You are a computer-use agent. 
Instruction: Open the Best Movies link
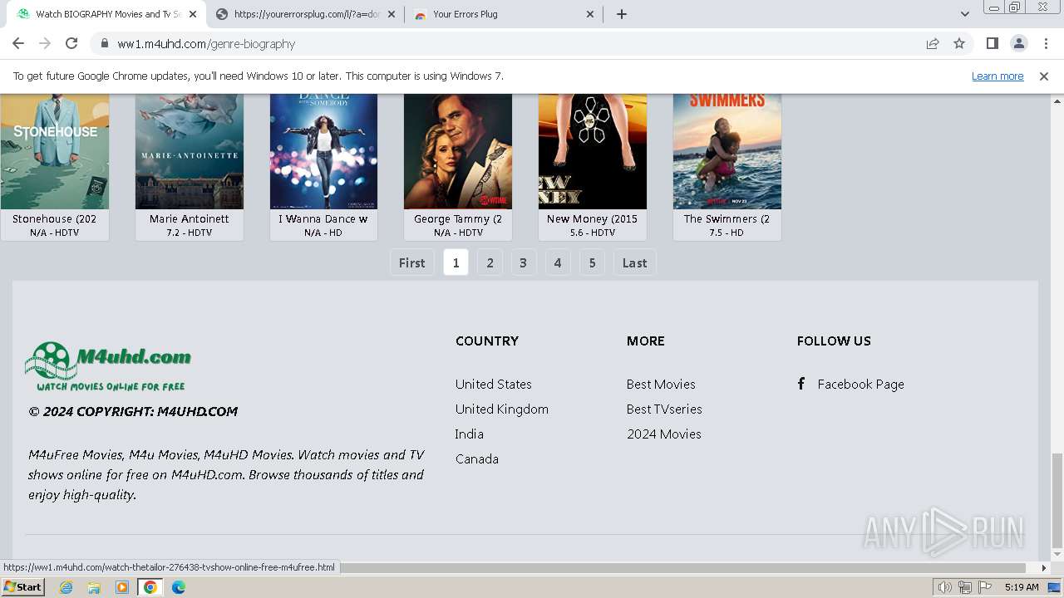point(661,385)
